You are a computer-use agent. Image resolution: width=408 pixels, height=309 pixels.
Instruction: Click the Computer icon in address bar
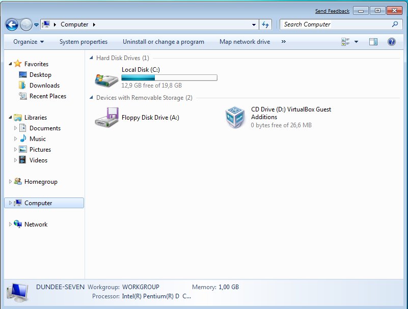click(46, 24)
